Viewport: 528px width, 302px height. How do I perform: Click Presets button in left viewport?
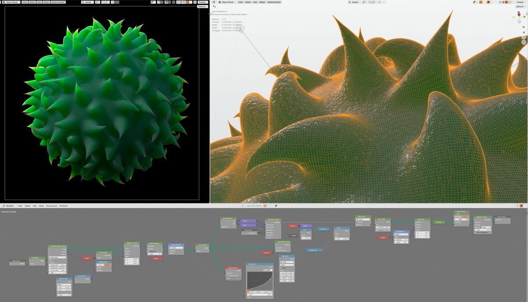tap(203, 2)
